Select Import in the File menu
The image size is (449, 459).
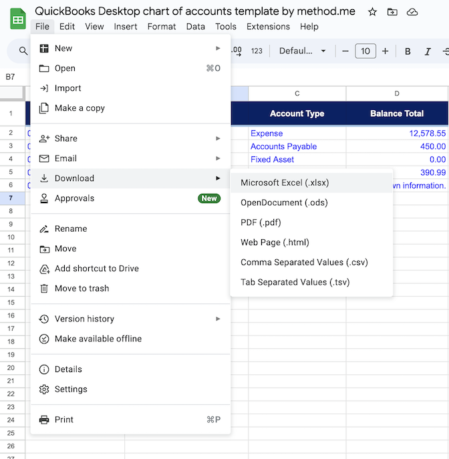pyautogui.click(x=130, y=88)
